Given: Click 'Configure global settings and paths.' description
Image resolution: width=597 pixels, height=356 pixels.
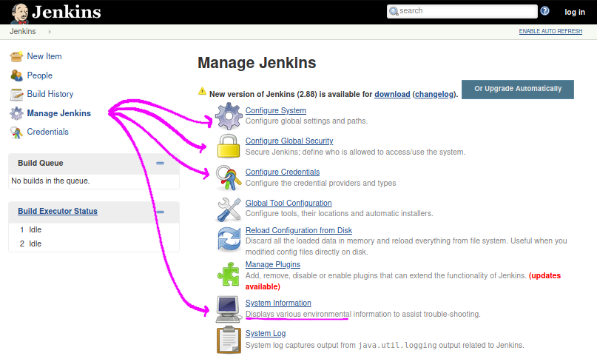Looking at the screenshot, I should (x=306, y=121).
